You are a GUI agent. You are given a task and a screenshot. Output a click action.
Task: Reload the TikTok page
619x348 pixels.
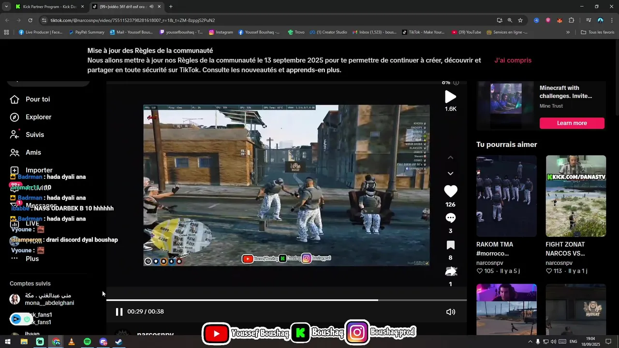click(x=30, y=20)
